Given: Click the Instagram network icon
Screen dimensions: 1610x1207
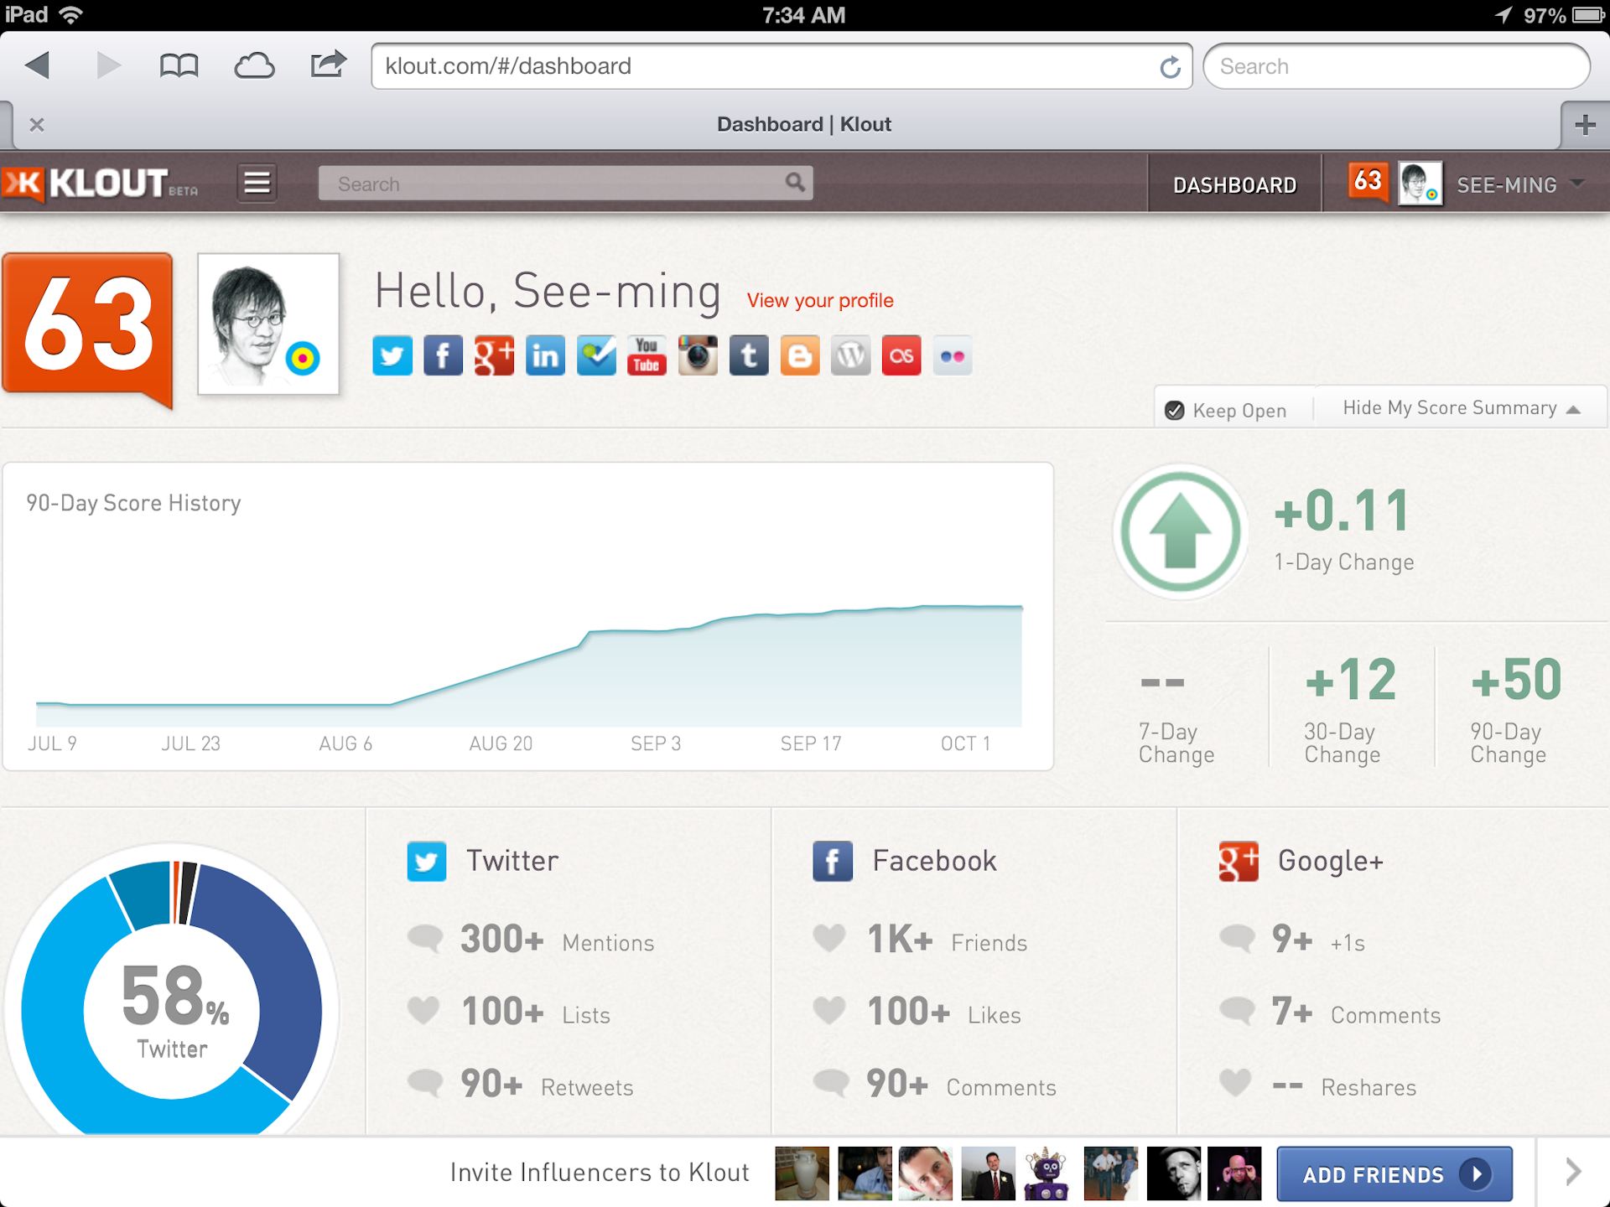Looking at the screenshot, I should pyautogui.click(x=698, y=355).
